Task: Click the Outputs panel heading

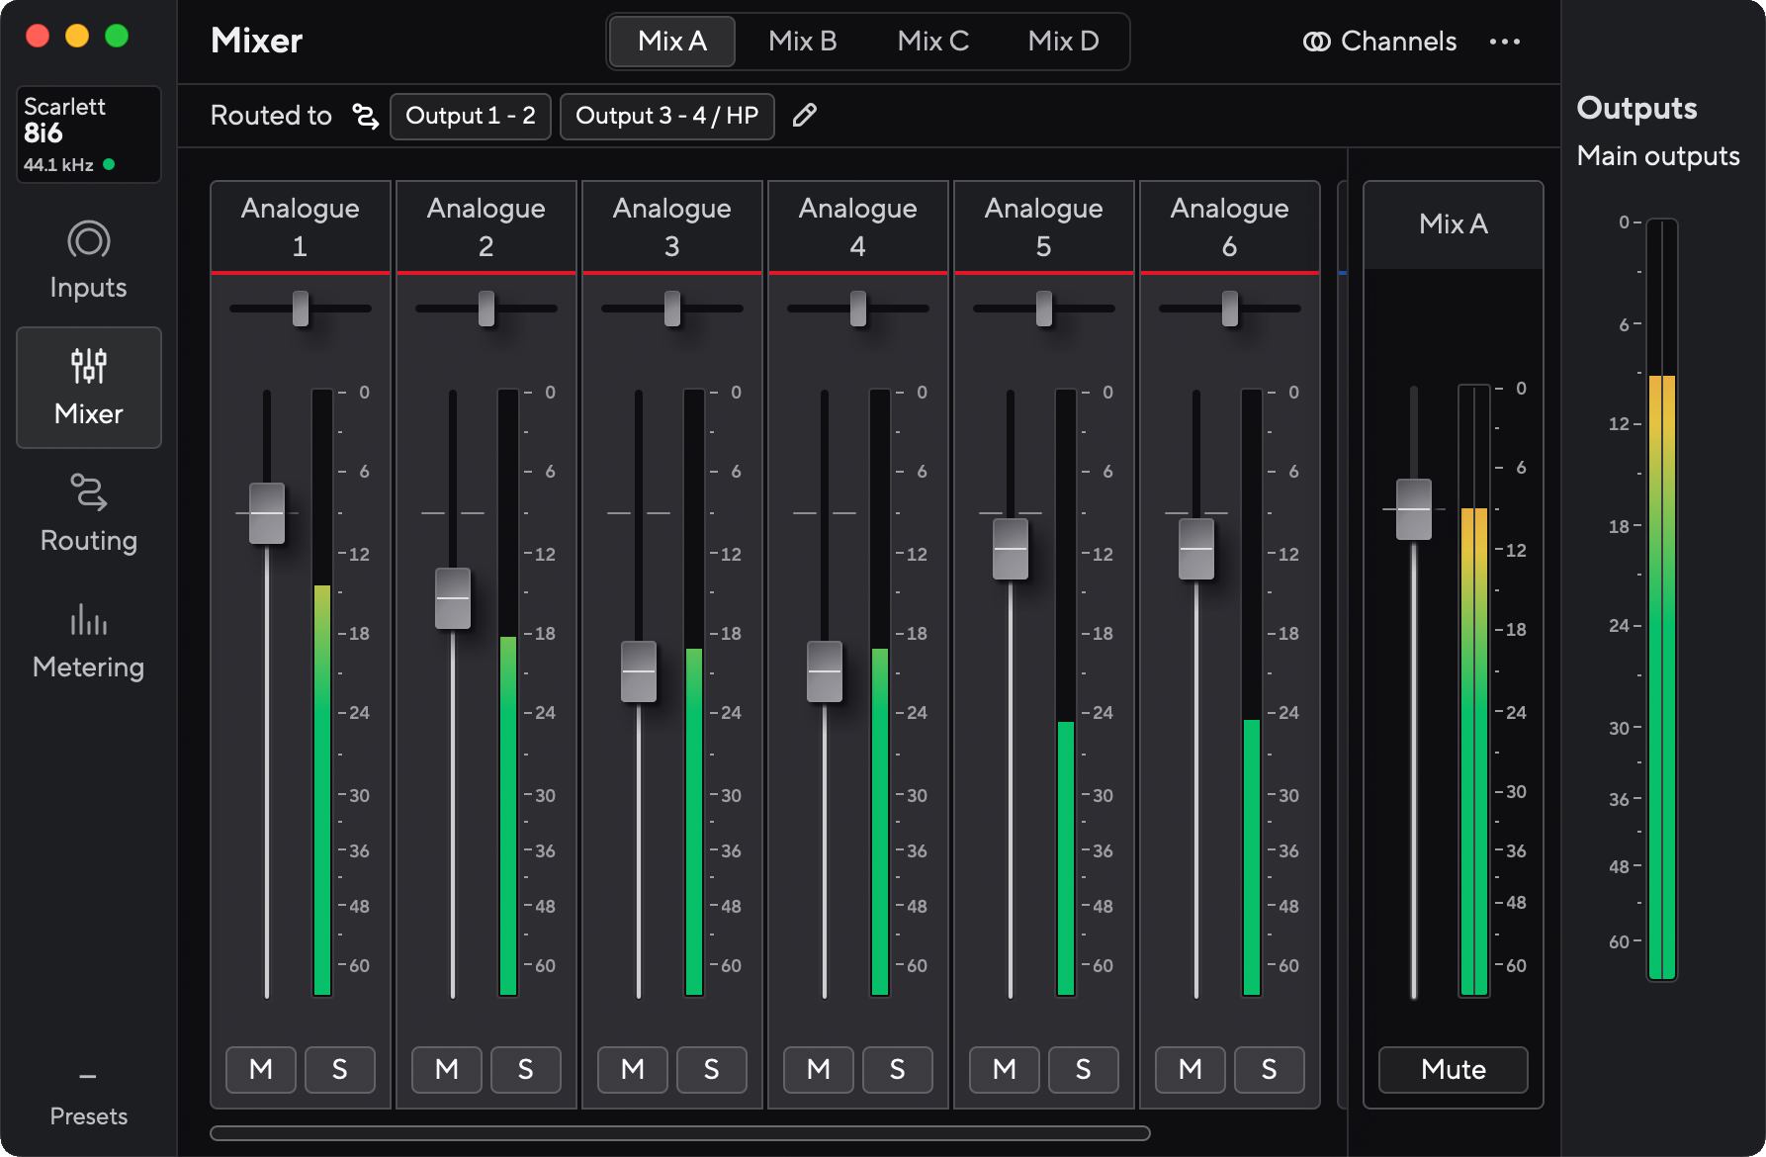Action: (1636, 108)
